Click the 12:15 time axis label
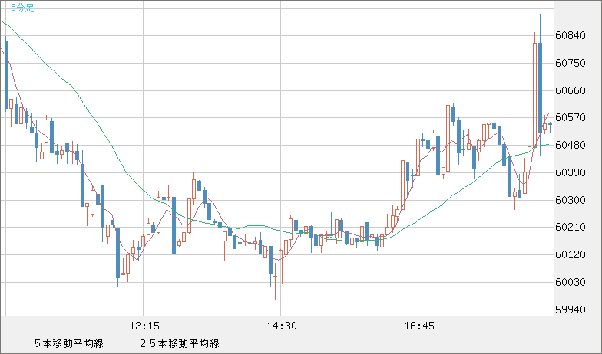This screenshot has width=602, height=354. [144, 326]
